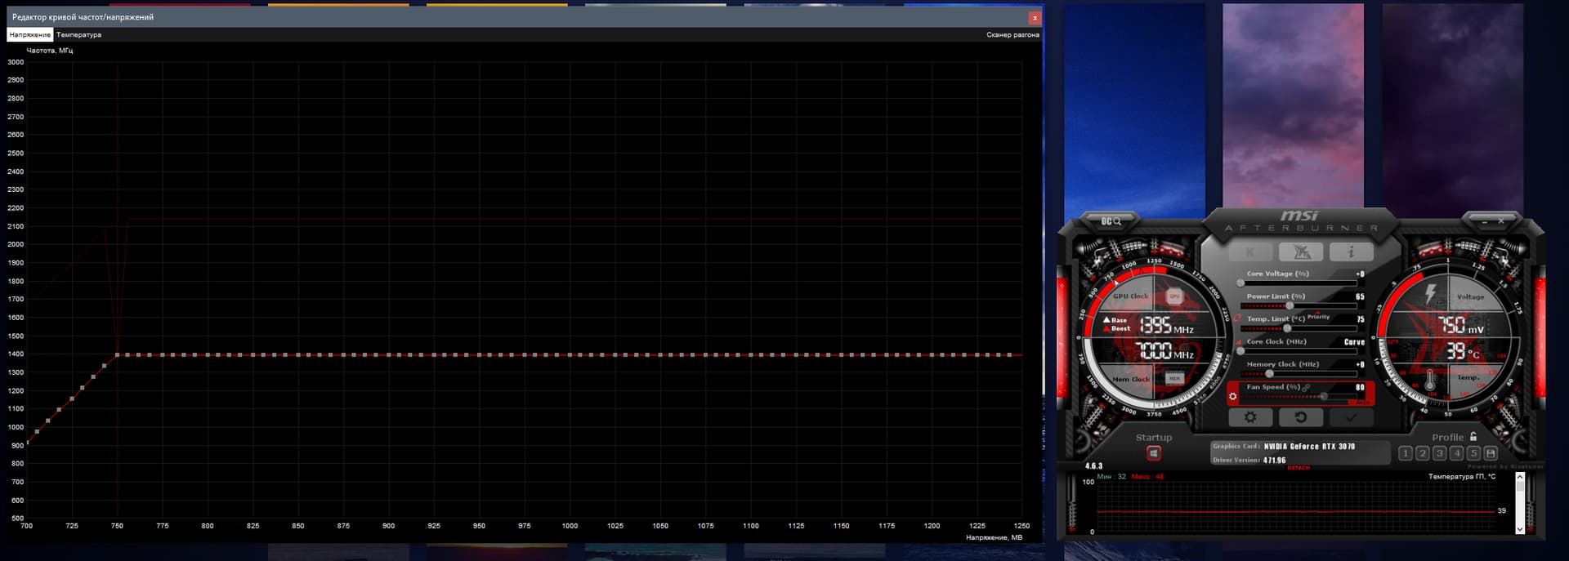Close the curve editor window

pyautogui.click(x=1035, y=17)
